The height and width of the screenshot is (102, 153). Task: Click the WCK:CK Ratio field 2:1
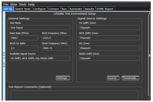point(24,48)
